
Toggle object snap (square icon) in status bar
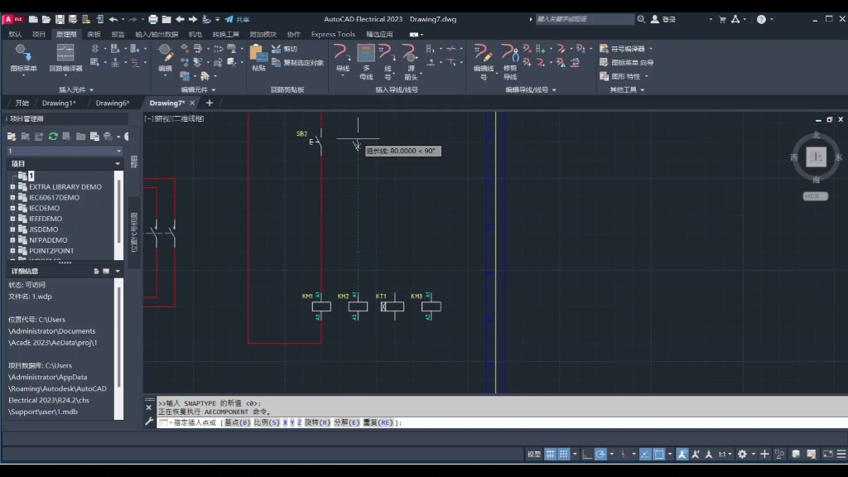tap(658, 455)
